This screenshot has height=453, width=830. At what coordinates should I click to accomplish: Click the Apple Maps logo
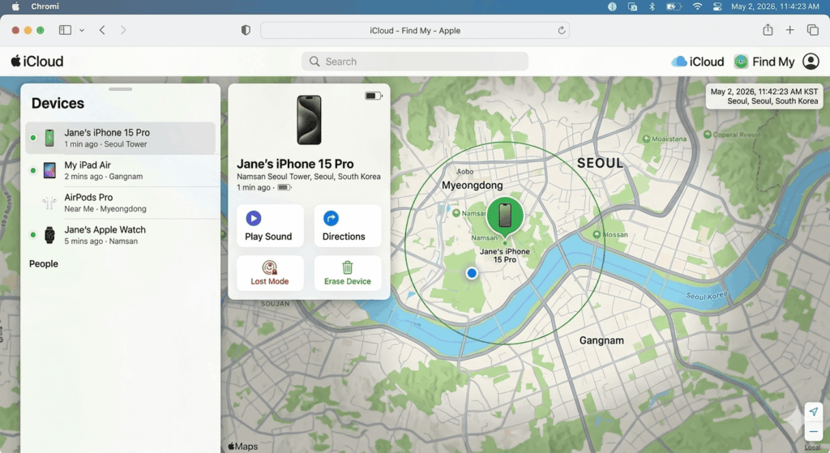pos(243,447)
